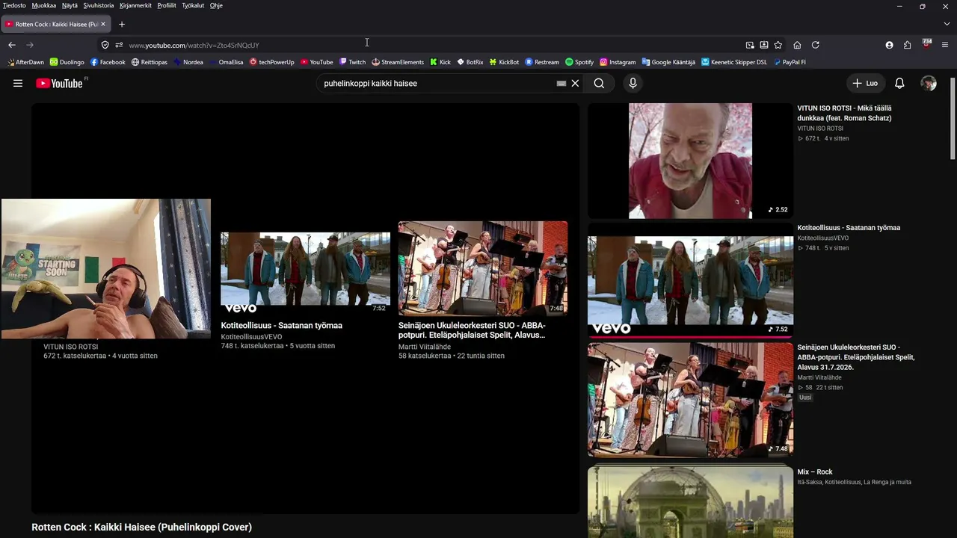Click the page vertical scrollbar
The height and width of the screenshot is (538, 957).
[x=953, y=118]
